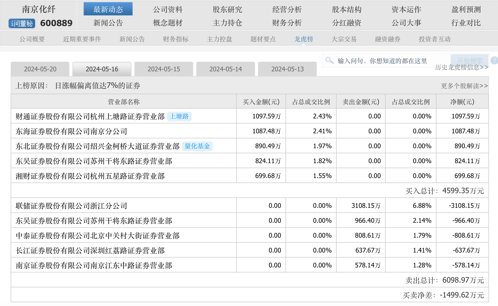Screen dimensions: 498x306
Task: Click the 量化基金 tag badge
Action: tap(197, 146)
